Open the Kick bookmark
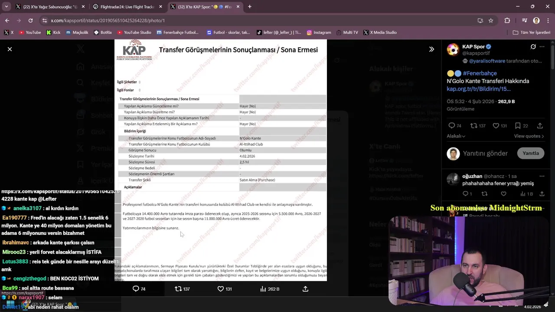This screenshot has height=312, width=555. (x=53, y=32)
